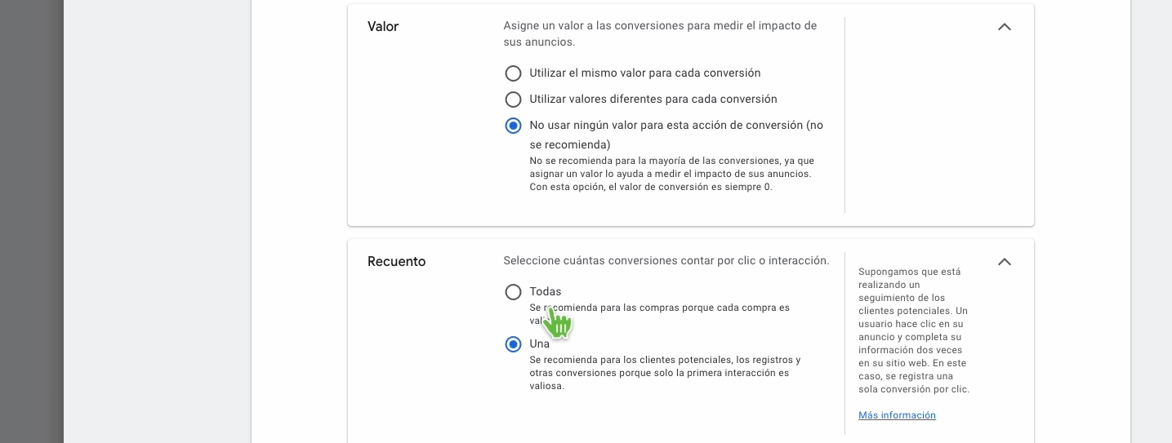The height and width of the screenshot is (443, 1172).
Task: Select the "Una" count radio button
Action: (513, 344)
